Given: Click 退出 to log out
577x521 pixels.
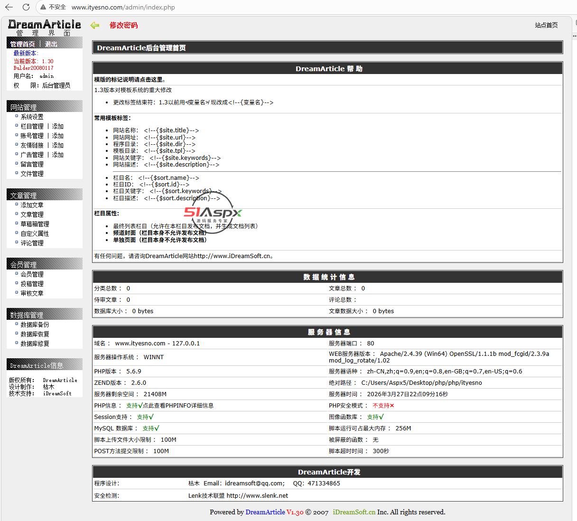Looking at the screenshot, I should pyautogui.click(x=51, y=44).
